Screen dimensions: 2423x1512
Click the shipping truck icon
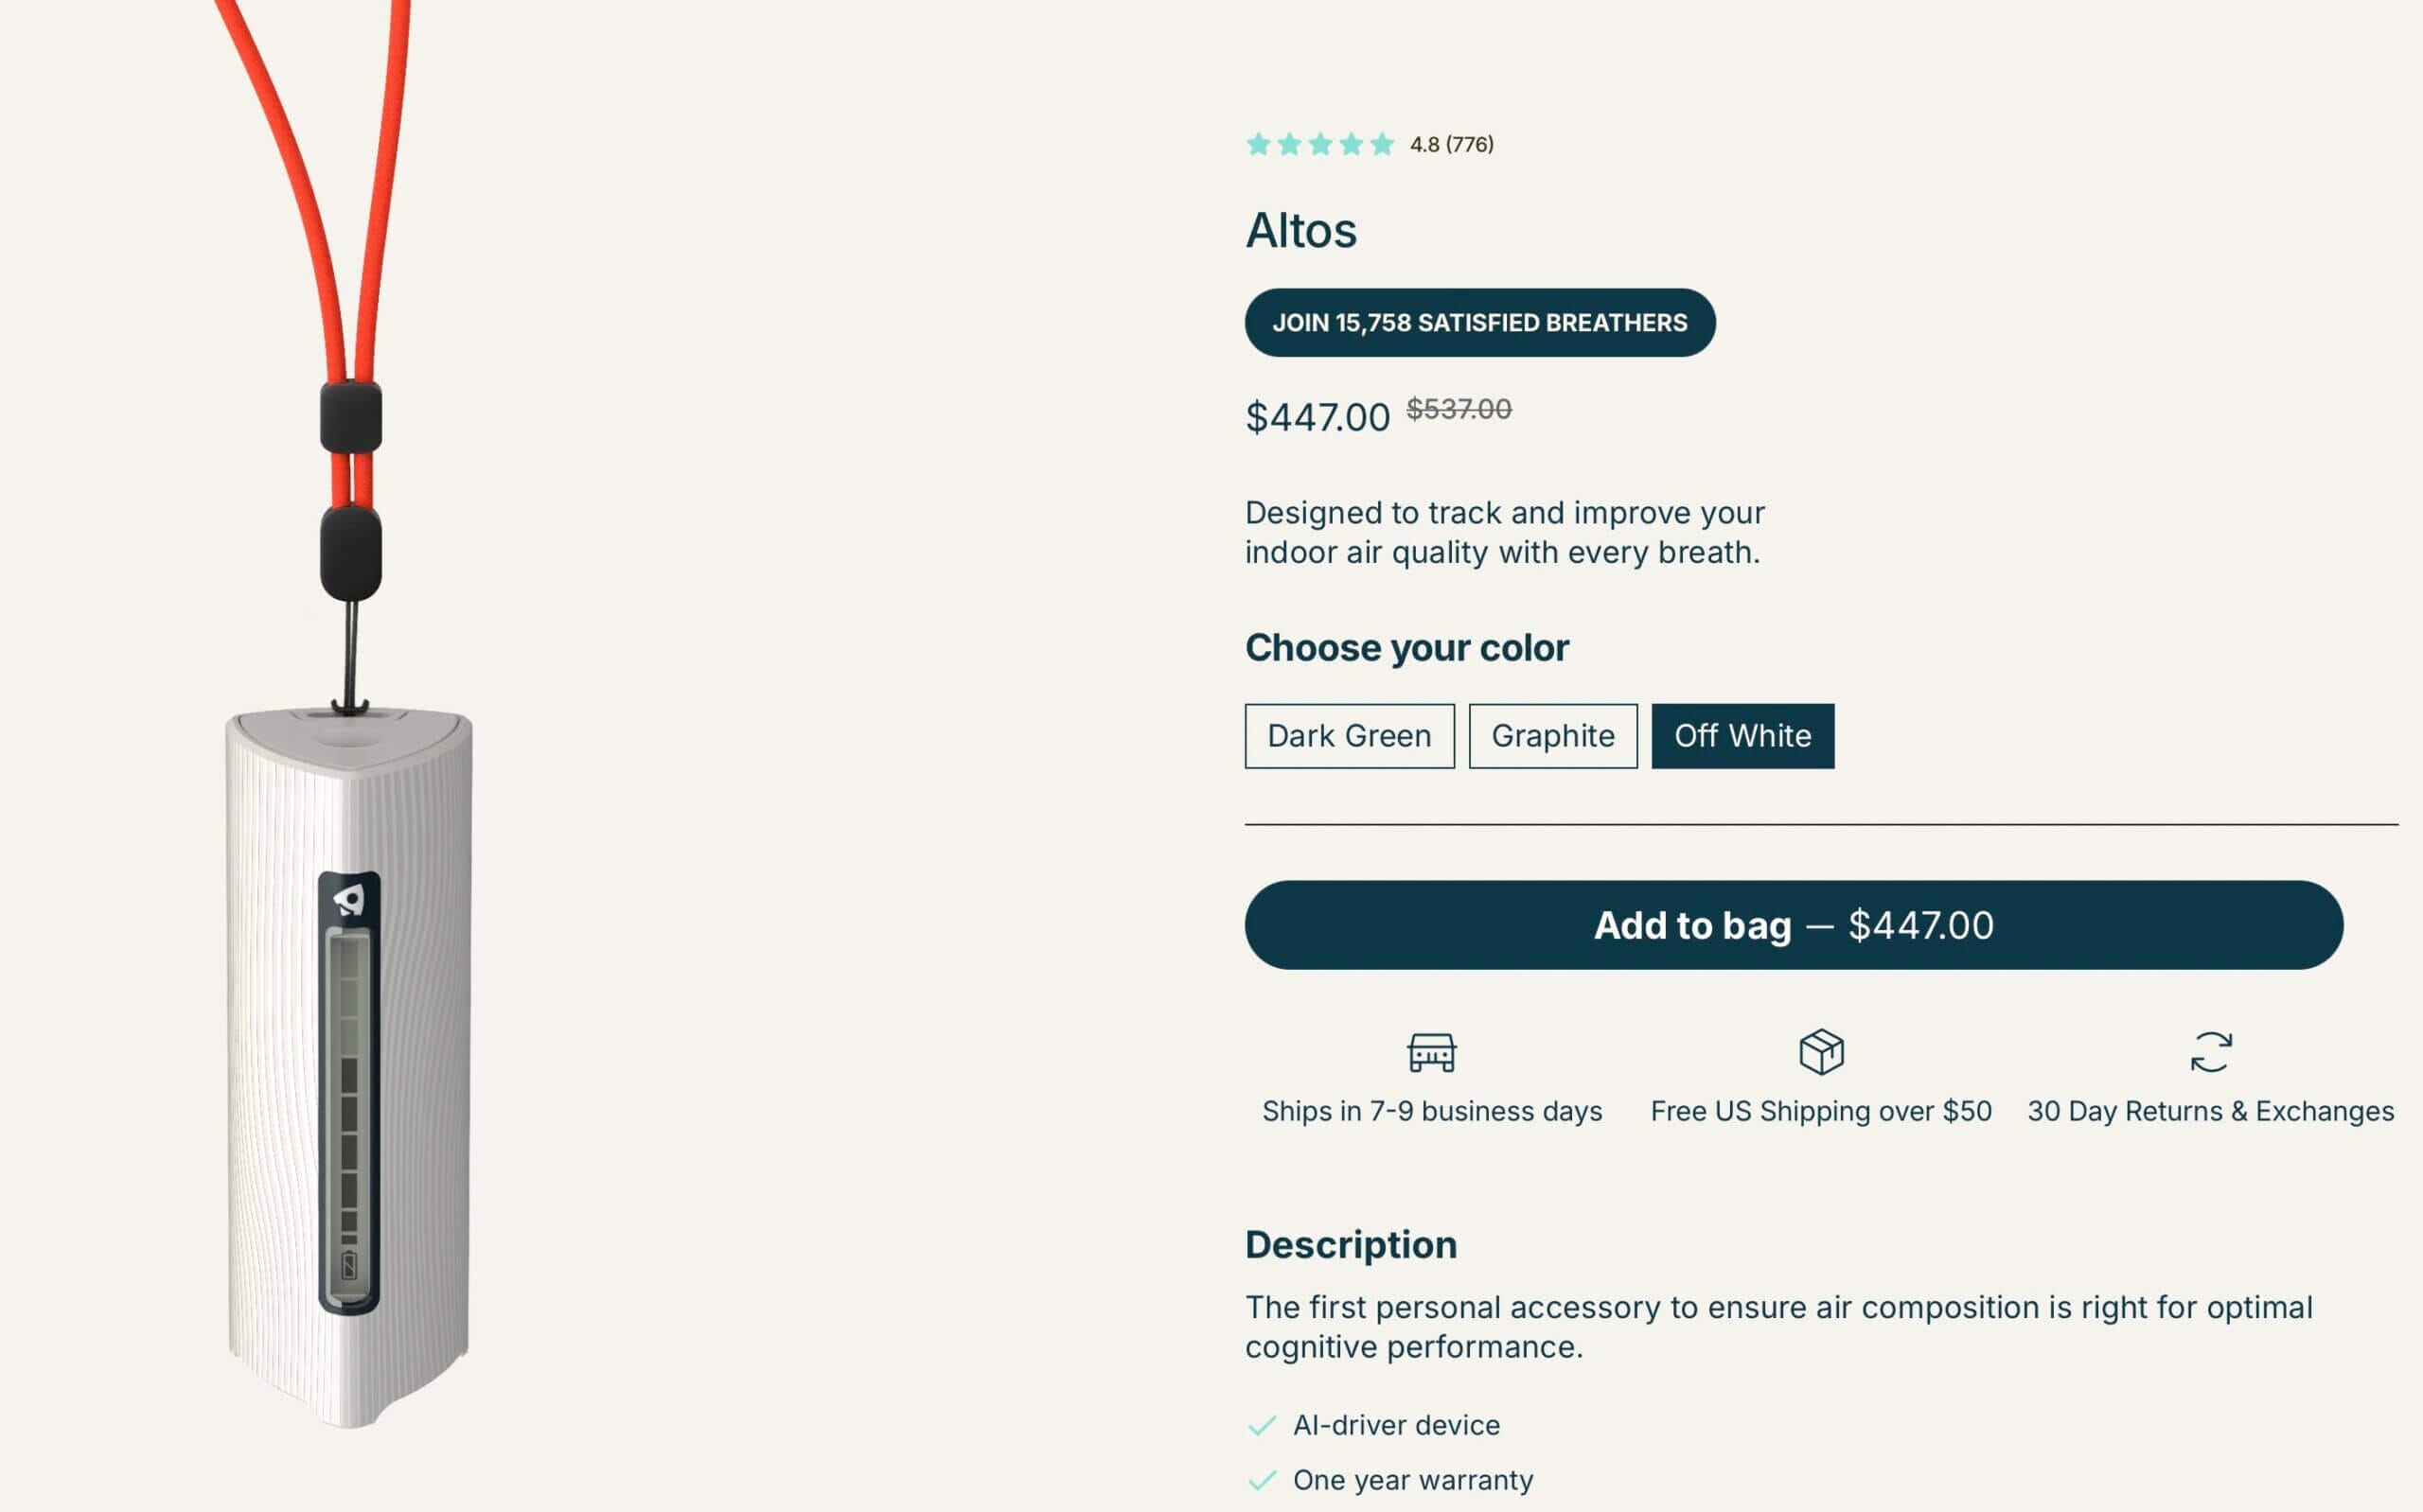pos(1430,1053)
